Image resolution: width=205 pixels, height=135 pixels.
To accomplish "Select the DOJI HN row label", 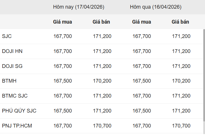I will 12,51.
